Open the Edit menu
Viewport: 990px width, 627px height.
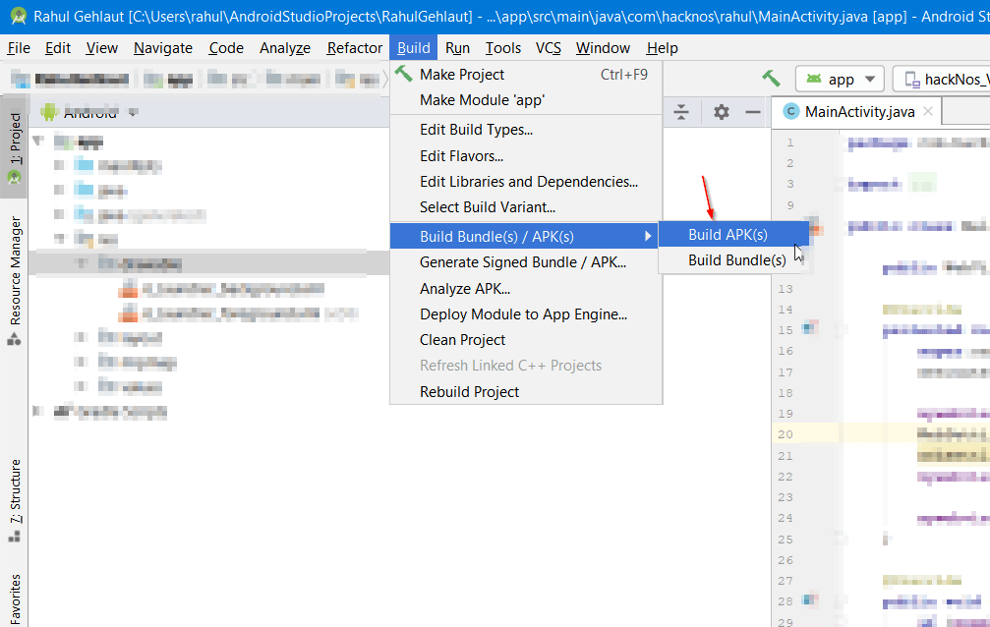[x=57, y=48]
